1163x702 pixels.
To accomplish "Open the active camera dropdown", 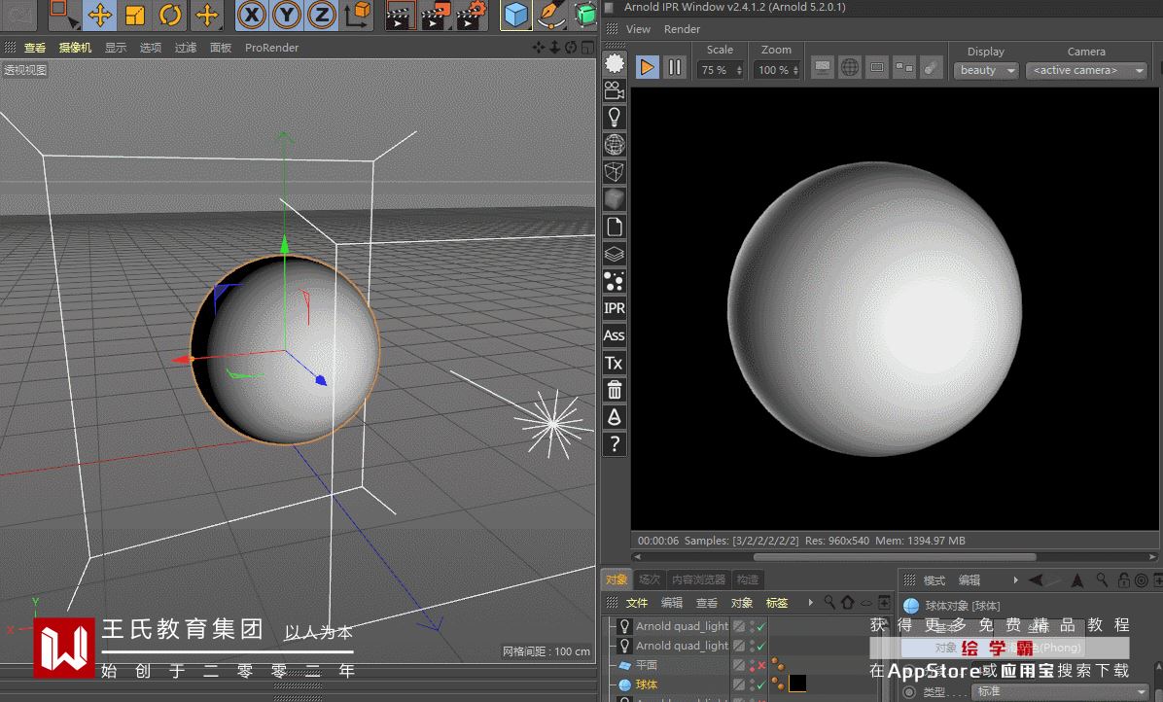I will (x=1087, y=70).
